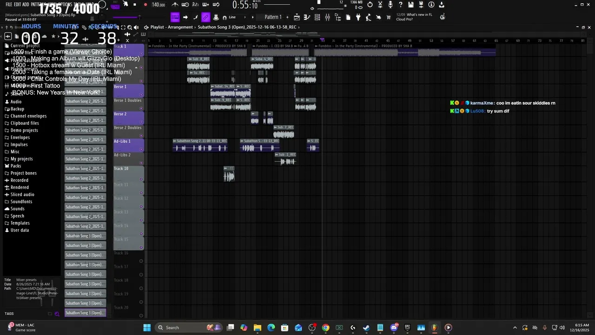The height and width of the screenshot is (335, 595).
Task: Click the Playlist - Arrangement breadcrumb
Action: [x=172, y=27]
